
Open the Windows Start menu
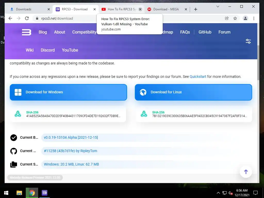(6, 193)
